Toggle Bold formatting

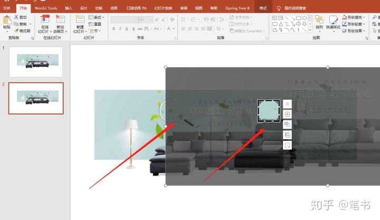(x=113, y=28)
